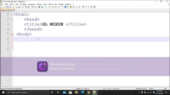Select the slmihinweb.html document tab

point(8,11)
